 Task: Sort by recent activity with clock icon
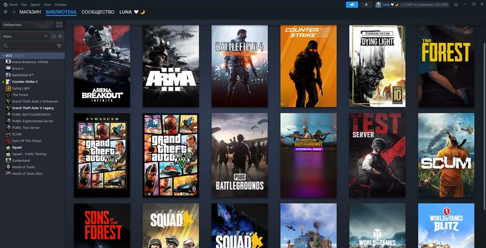coord(53,36)
